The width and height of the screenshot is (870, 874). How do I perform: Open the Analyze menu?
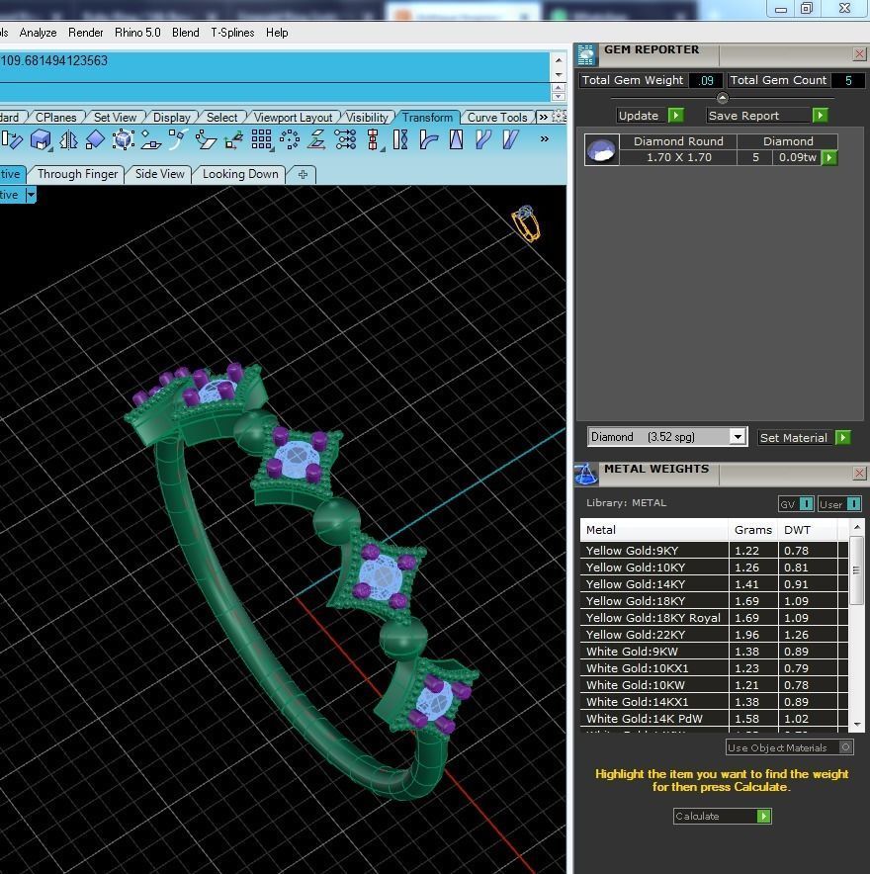point(38,33)
